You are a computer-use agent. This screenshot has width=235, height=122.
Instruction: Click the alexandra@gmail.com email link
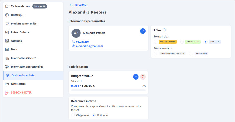89,46
